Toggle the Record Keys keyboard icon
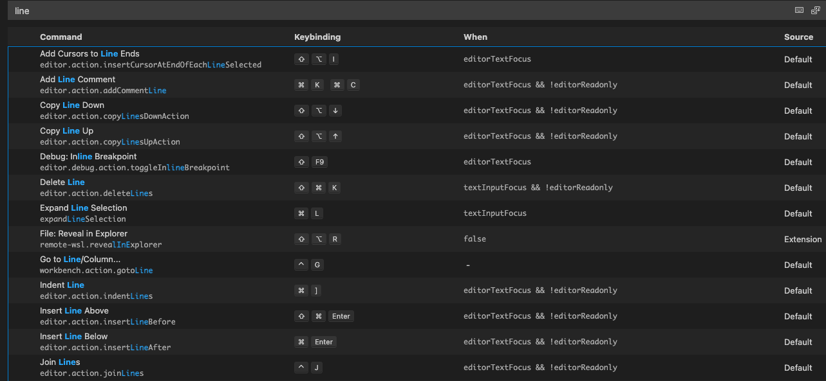 coord(799,10)
